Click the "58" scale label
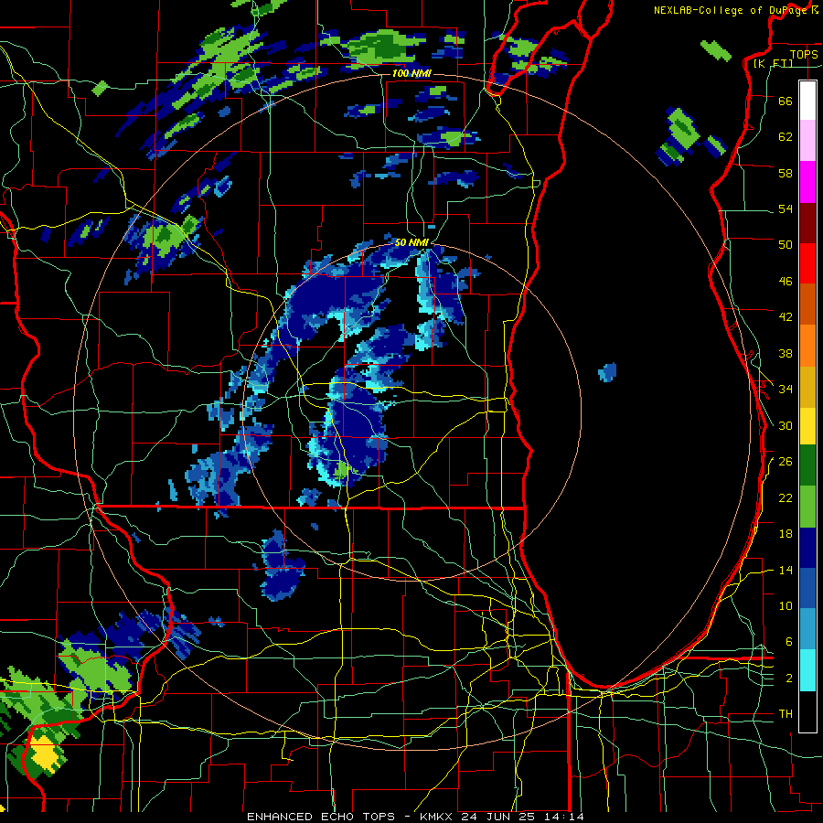The height and width of the screenshot is (823, 823). pyautogui.click(x=786, y=173)
